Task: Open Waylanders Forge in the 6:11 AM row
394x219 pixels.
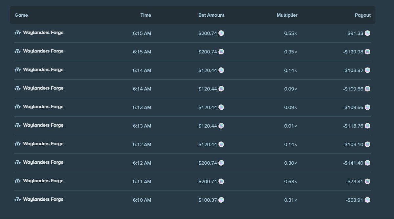Action: click(x=43, y=181)
